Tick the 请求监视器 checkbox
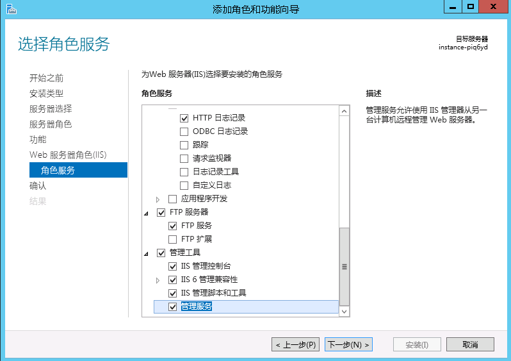Viewport: 511px width, 361px height. pyautogui.click(x=184, y=158)
